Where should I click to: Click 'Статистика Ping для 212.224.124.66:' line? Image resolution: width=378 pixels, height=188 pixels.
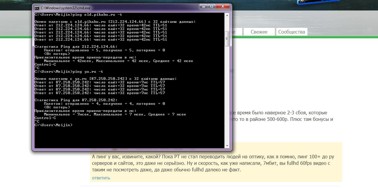pyautogui.click(x=76, y=47)
